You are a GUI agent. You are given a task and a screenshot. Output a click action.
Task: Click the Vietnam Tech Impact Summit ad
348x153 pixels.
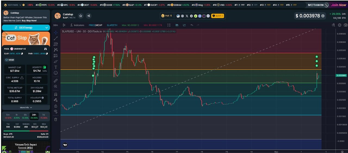26,147
